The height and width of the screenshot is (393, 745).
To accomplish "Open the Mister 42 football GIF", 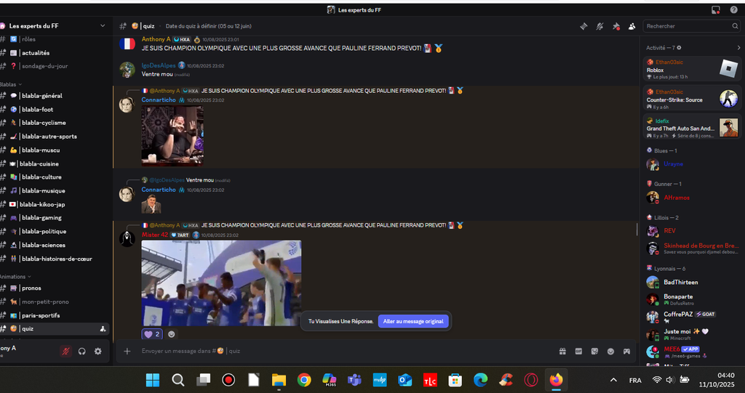I will [x=221, y=283].
